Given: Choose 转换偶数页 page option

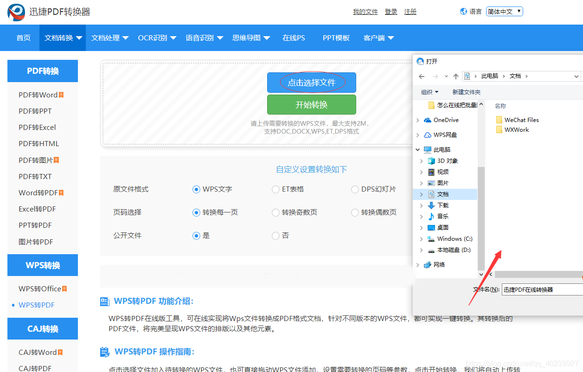Looking at the screenshot, I should click(x=355, y=212).
